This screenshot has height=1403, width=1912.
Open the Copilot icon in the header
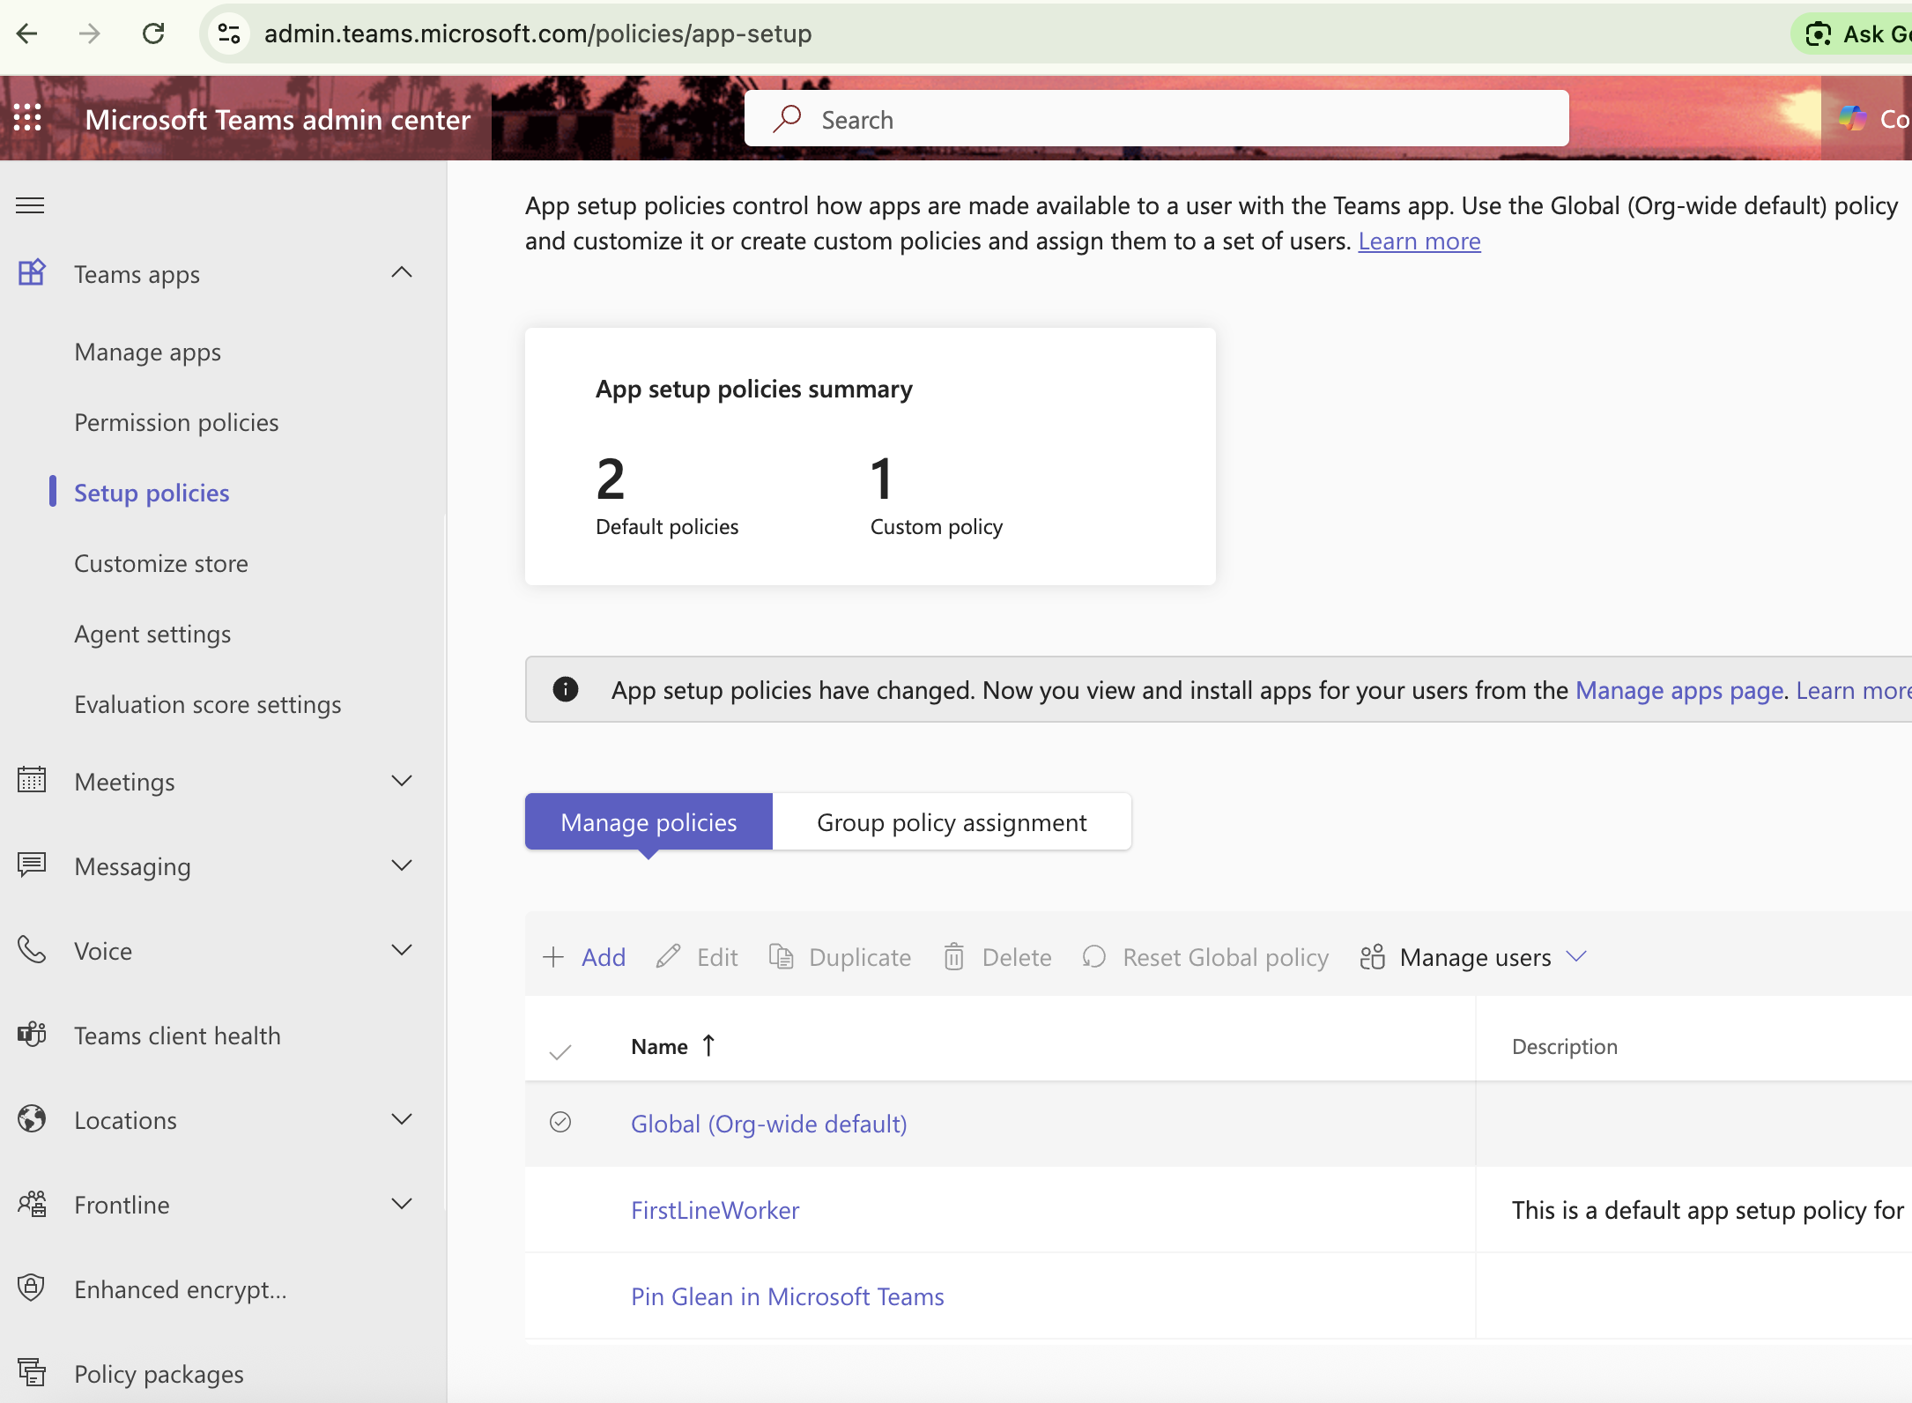pos(1851,118)
